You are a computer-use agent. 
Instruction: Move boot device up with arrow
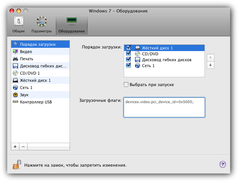[x=210, y=58]
